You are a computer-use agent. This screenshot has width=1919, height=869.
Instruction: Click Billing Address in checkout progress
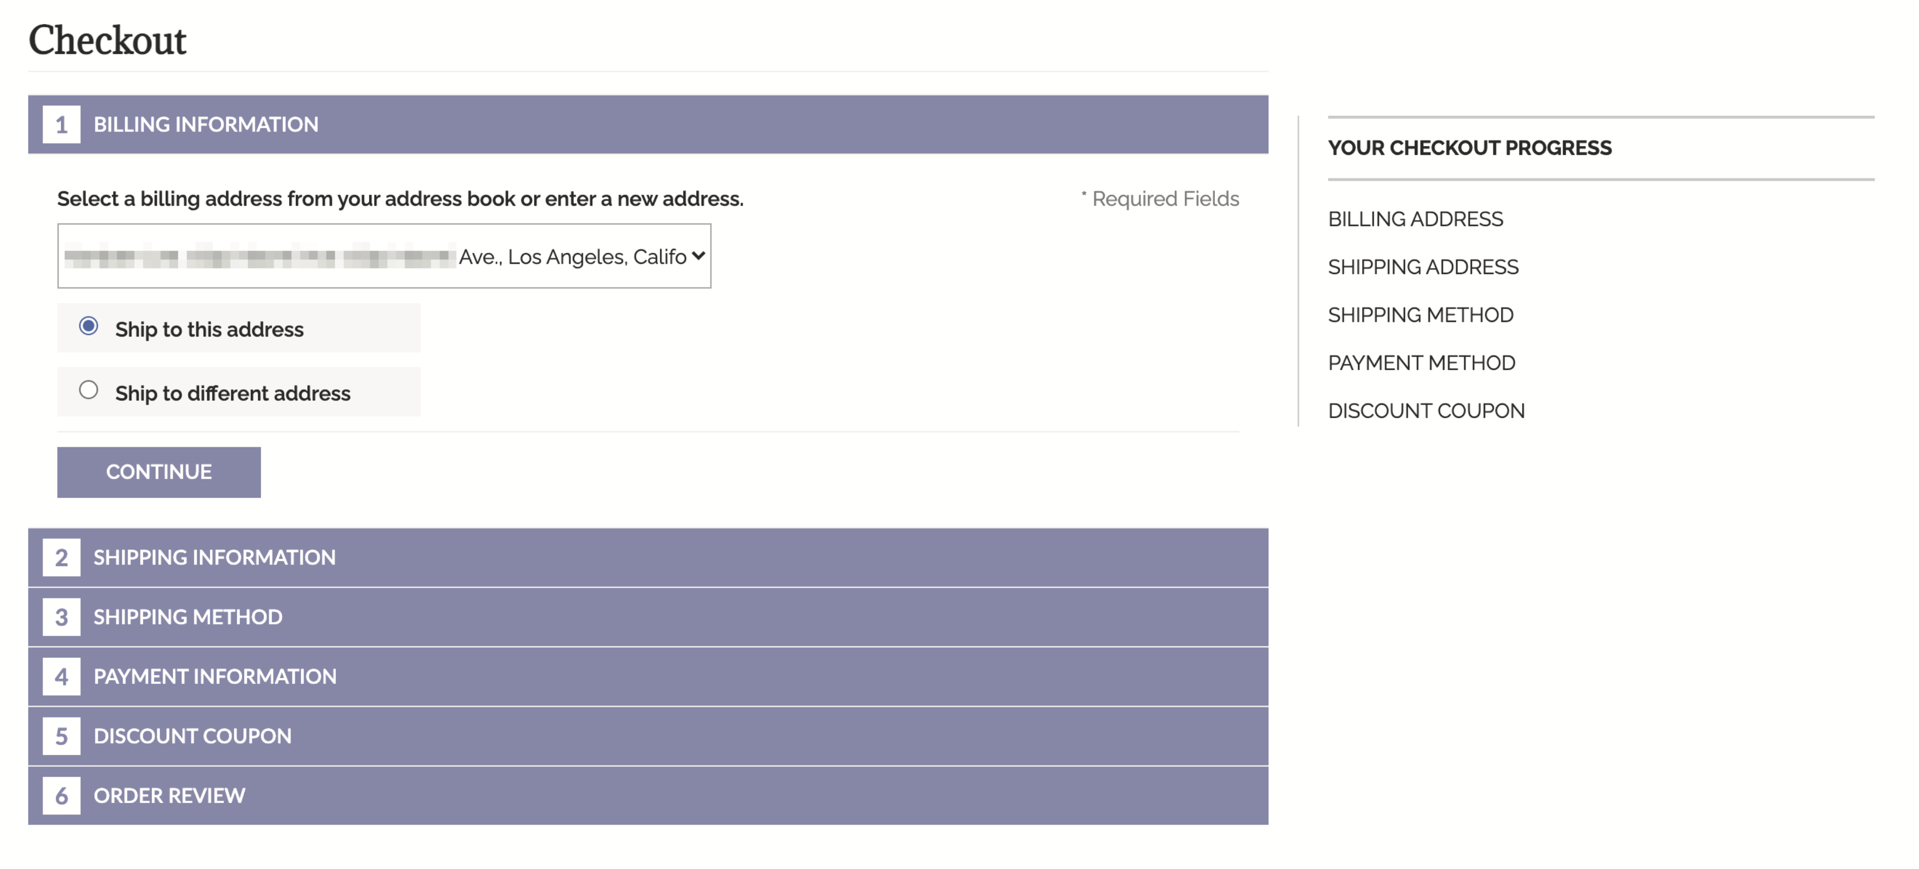tap(1415, 219)
